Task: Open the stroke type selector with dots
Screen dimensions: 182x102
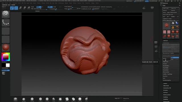Action: click(x=6, y=23)
